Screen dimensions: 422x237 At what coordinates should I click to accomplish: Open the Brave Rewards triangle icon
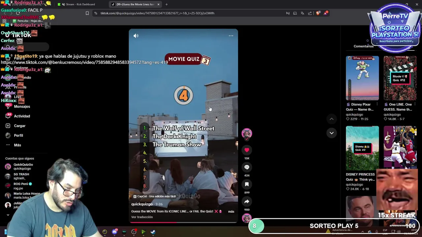click(x=326, y=13)
